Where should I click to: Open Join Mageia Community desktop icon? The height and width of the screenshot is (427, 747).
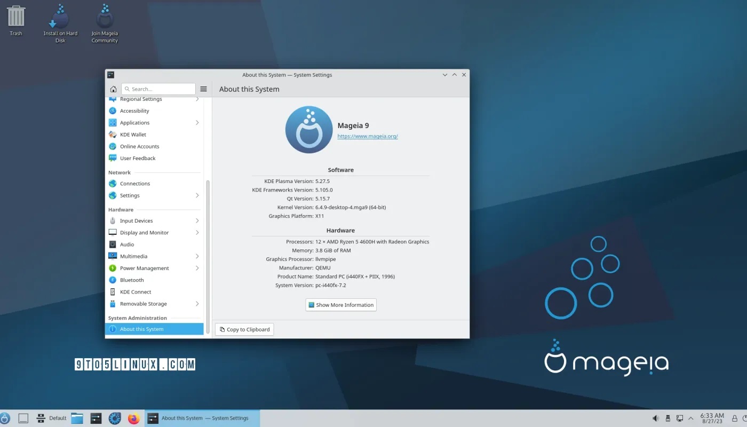click(x=105, y=23)
